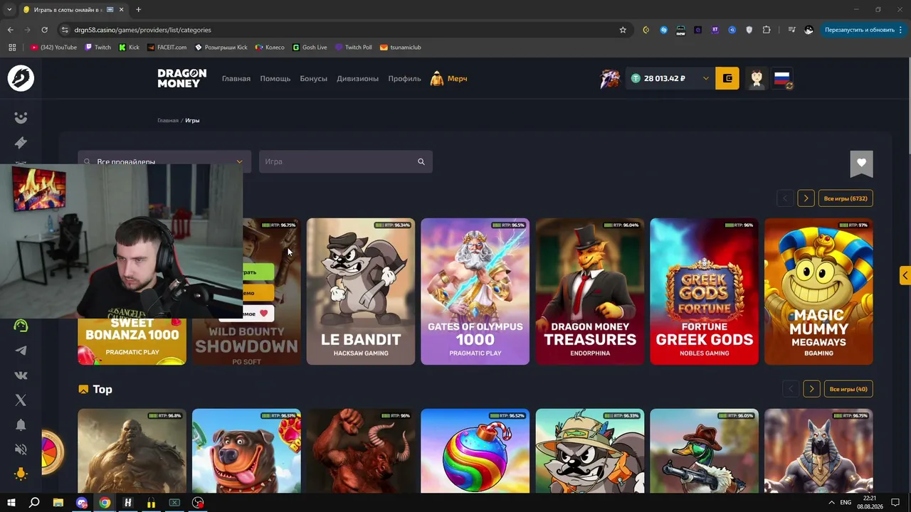Click the rank avatar beside the balance
This screenshot has width=911, height=512.
tap(609, 78)
